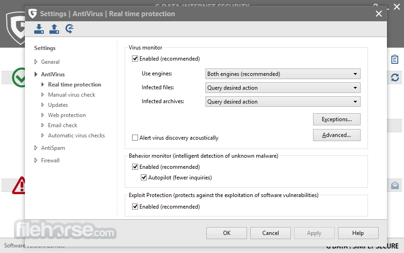Open the Use engines dropdown

coord(283,74)
